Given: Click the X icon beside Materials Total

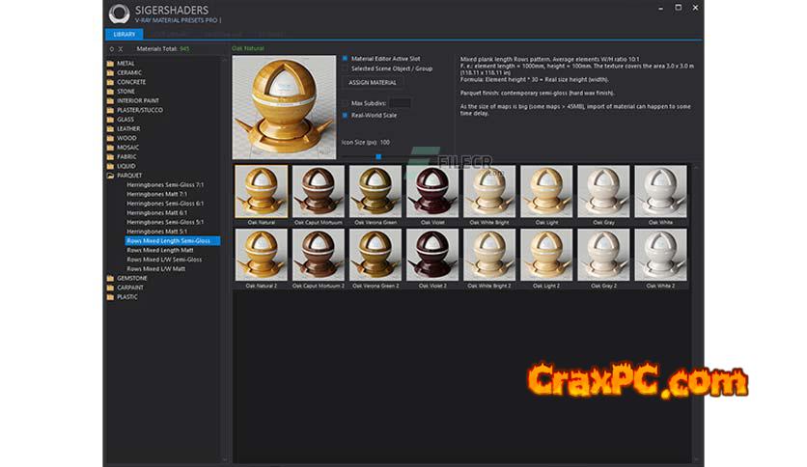Looking at the screenshot, I should pos(121,47).
